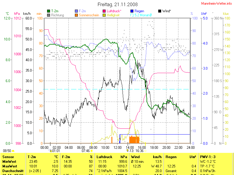Viewport: 234px width, 175px height.
Task: Click the 24:00 time axis label
Action: tap(191, 148)
